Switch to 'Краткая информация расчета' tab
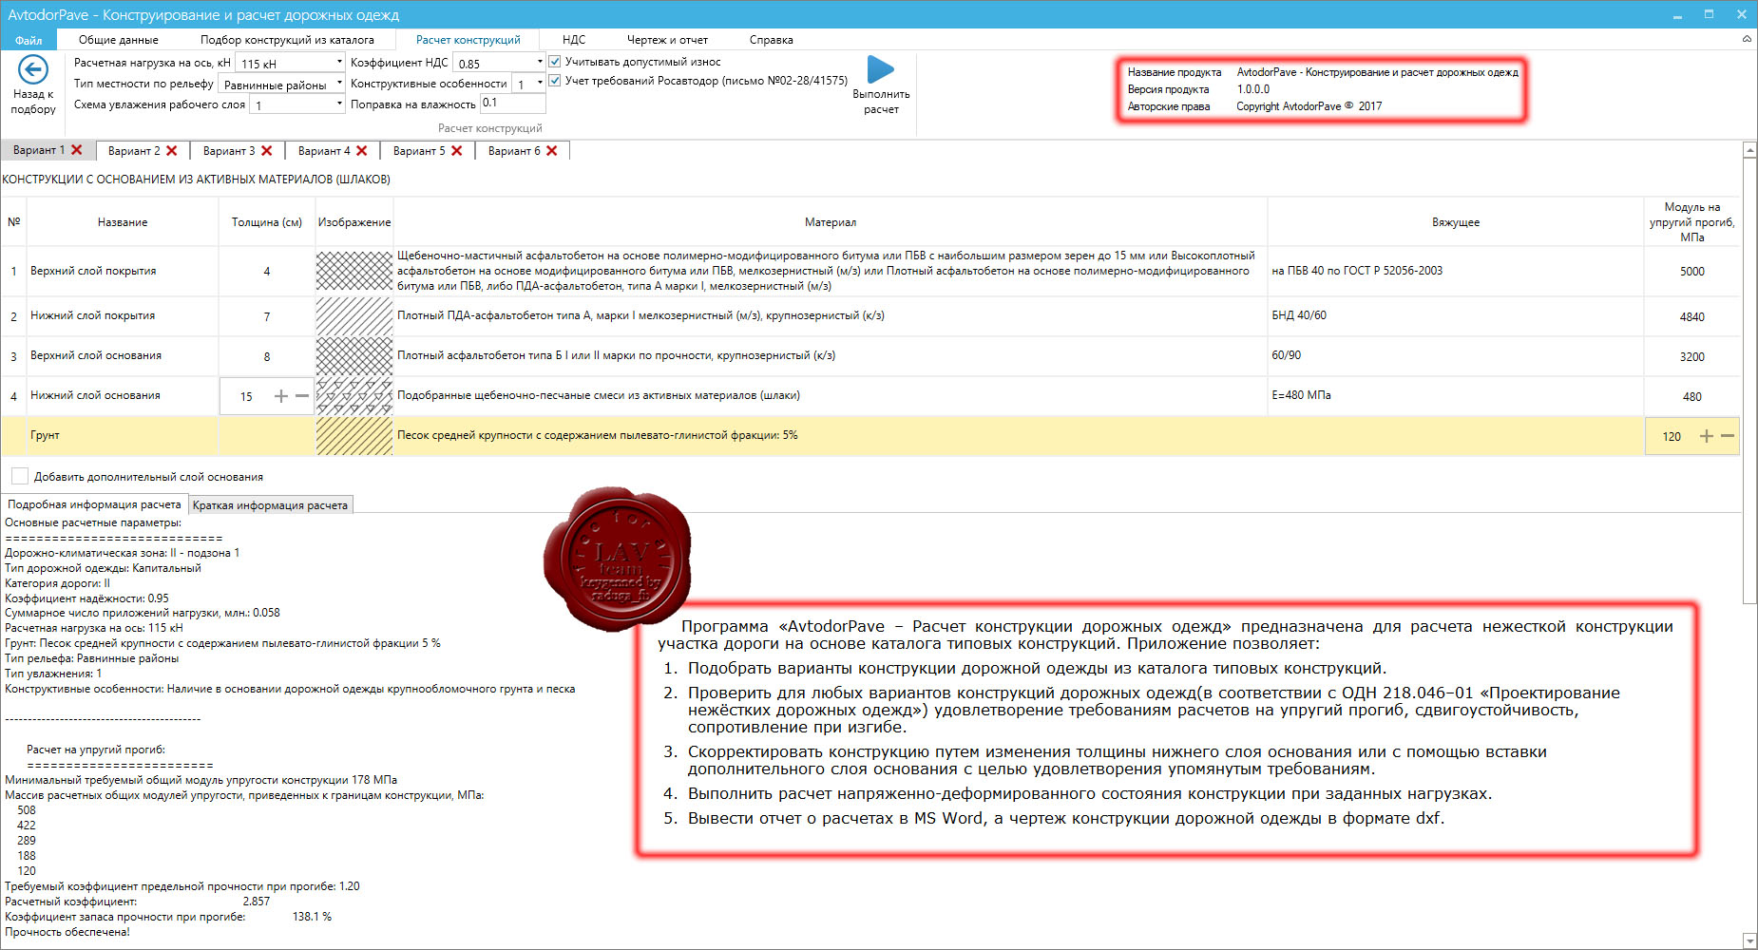This screenshot has height=950, width=1758. (270, 505)
